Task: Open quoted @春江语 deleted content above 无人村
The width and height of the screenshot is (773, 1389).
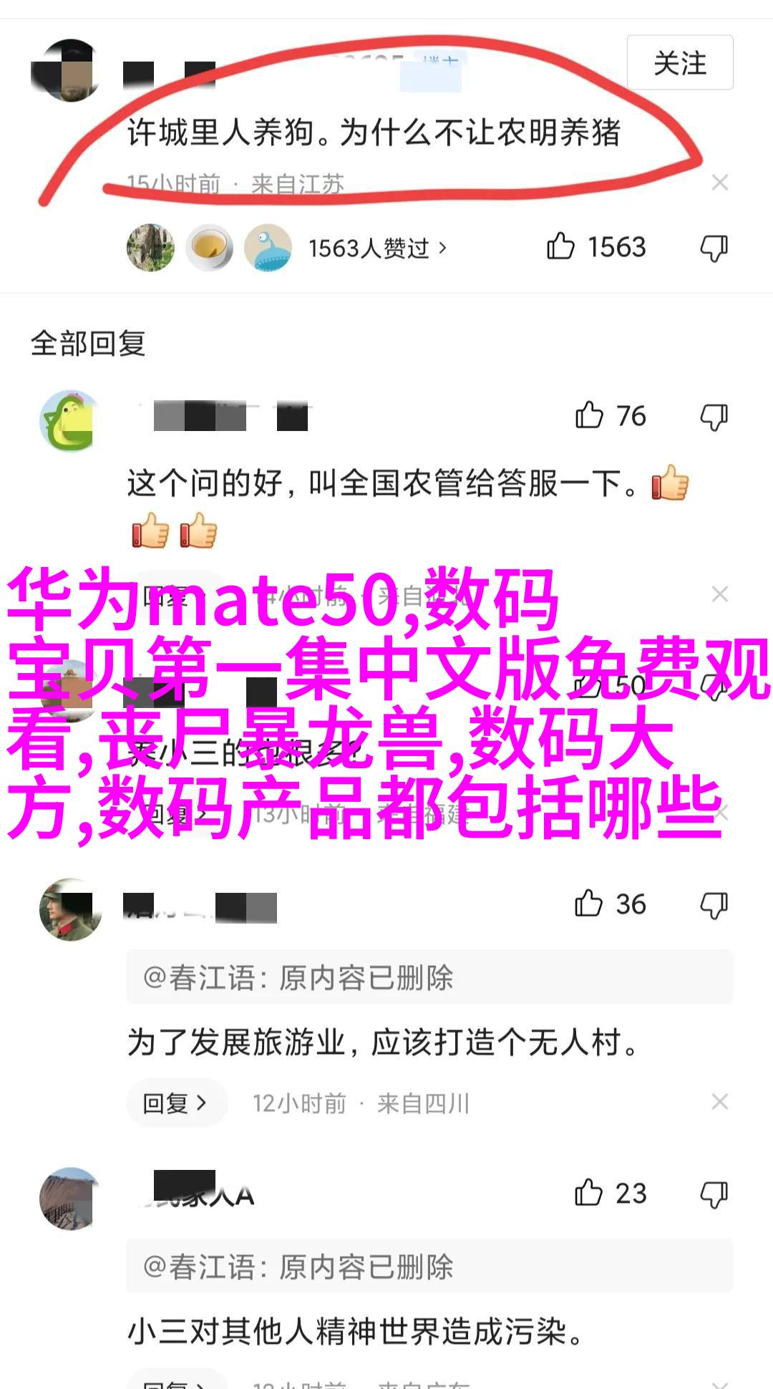Action: pyautogui.click(x=429, y=977)
